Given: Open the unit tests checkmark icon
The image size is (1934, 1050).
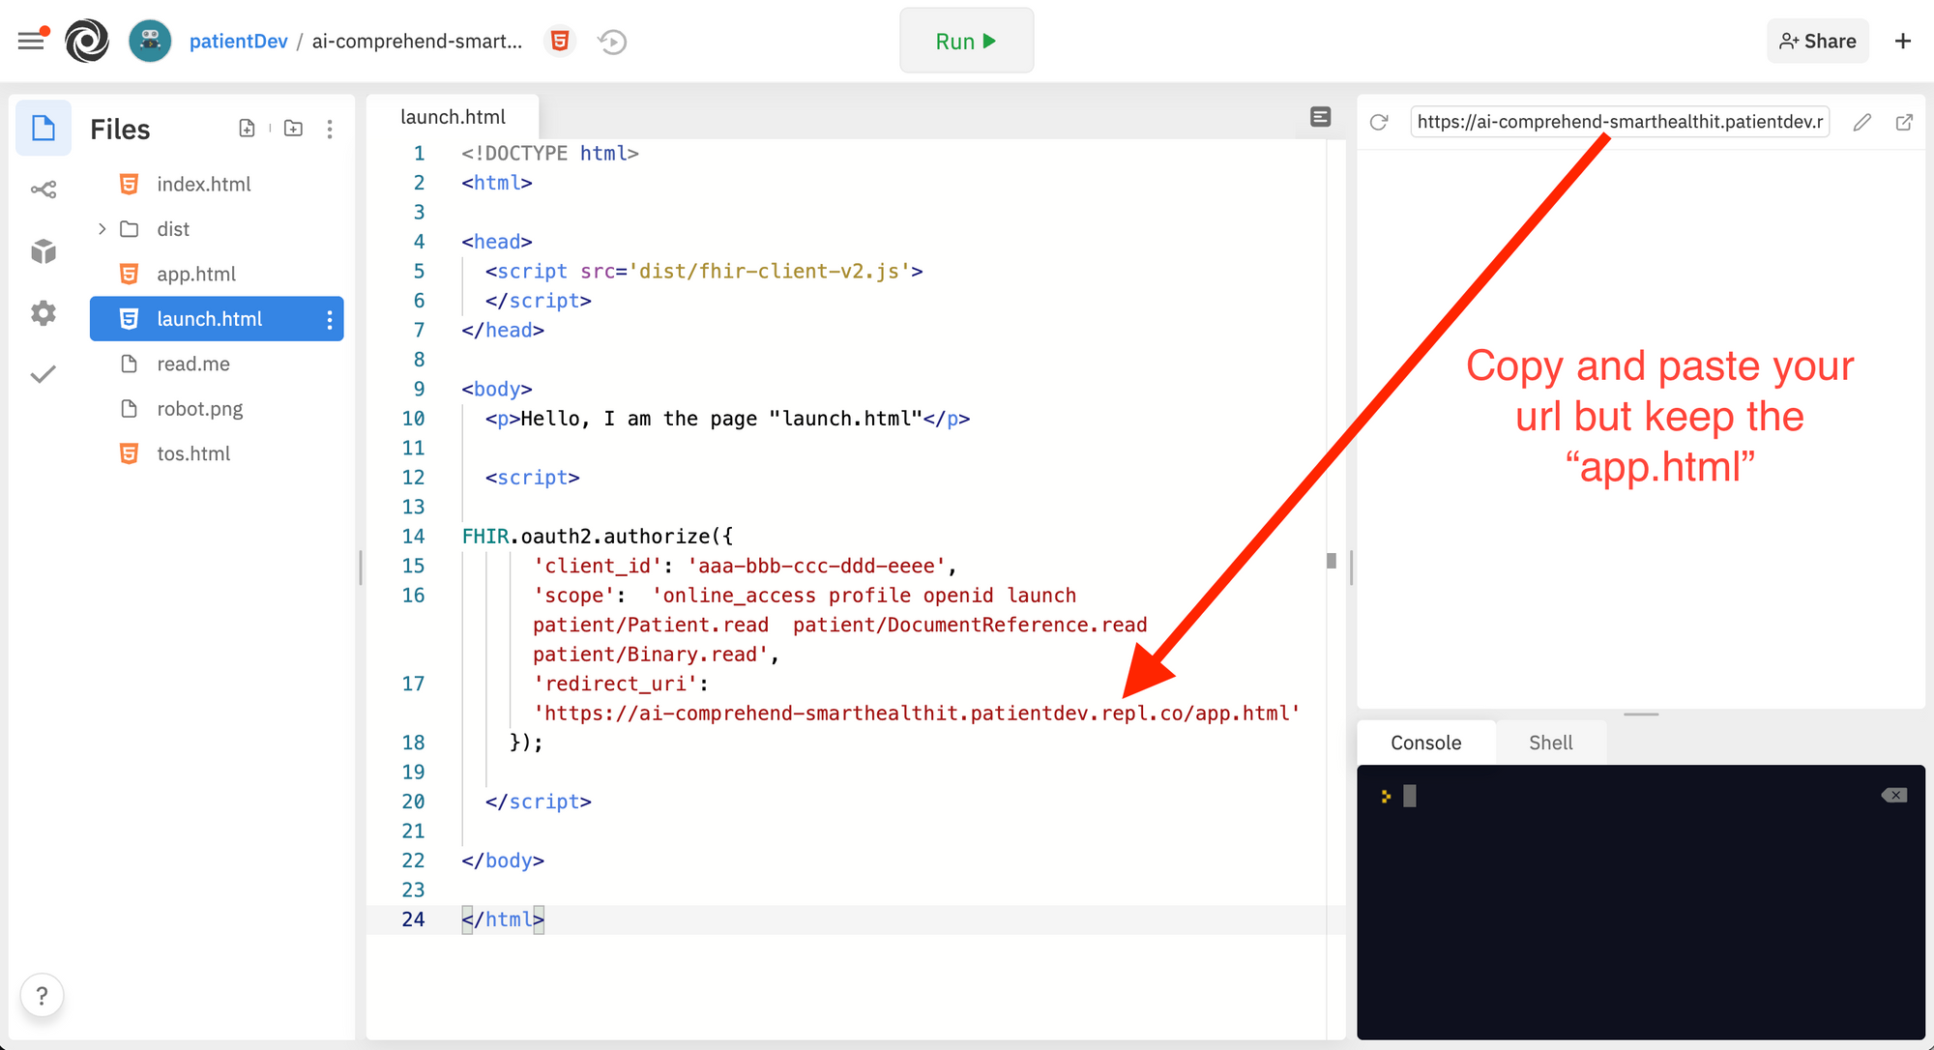Looking at the screenshot, I should tap(44, 374).
